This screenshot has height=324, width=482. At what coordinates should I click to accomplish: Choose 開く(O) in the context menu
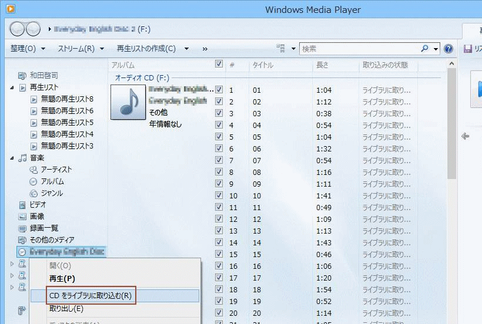pyautogui.click(x=60, y=266)
